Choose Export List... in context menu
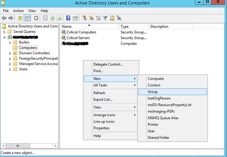This screenshot has width=227, height=157. 111,100
